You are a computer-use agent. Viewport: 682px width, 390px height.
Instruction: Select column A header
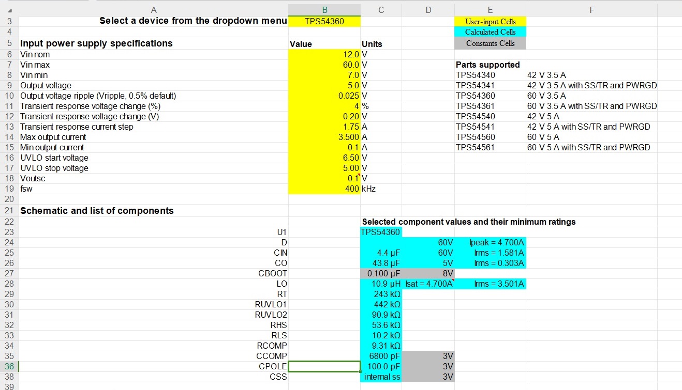click(154, 10)
